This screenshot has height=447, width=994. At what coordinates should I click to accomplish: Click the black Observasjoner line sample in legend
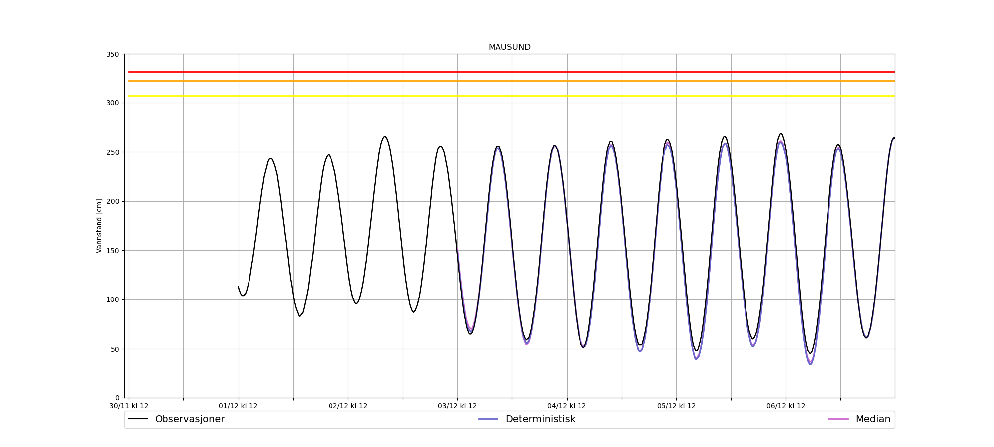coord(138,419)
